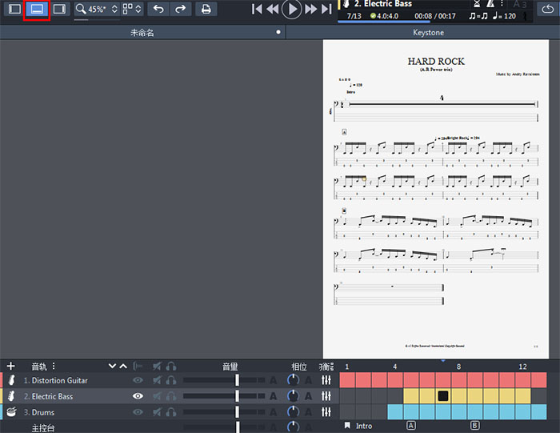The height and width of the screenshot is (433, 560).
Task: Switch to the 未命名 document tab
Action: 142,33
